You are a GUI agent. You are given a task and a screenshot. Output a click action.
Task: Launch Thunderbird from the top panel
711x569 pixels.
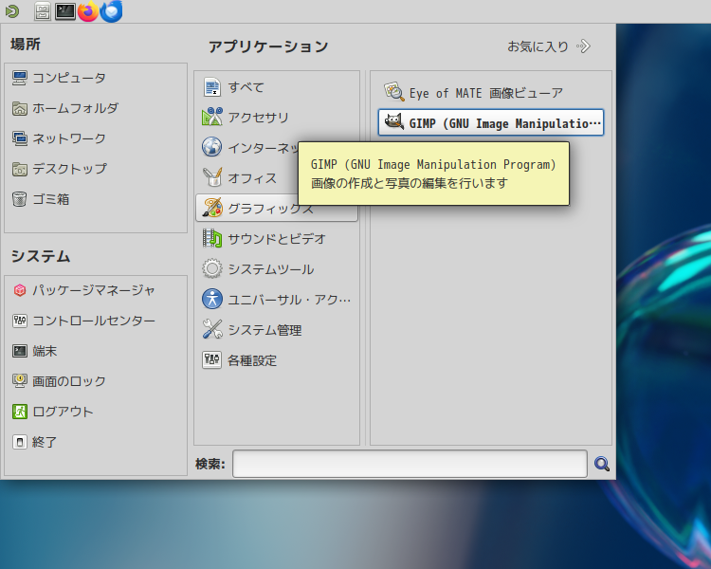coord(111,11)
